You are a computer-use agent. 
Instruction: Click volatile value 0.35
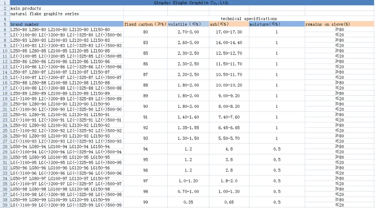click(x=188, y=202)
